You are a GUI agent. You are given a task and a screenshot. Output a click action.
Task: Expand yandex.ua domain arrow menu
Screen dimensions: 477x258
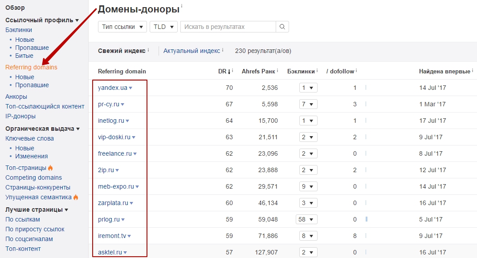click(x=130, y=88)
